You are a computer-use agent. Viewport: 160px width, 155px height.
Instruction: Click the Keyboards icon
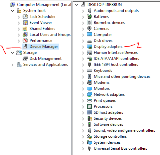coord(89,71)
